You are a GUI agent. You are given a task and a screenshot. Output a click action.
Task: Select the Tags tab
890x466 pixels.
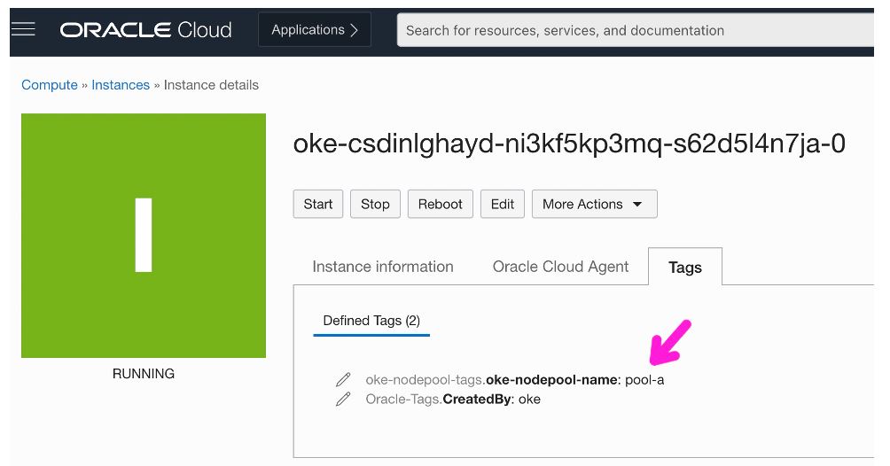point(685,267)
